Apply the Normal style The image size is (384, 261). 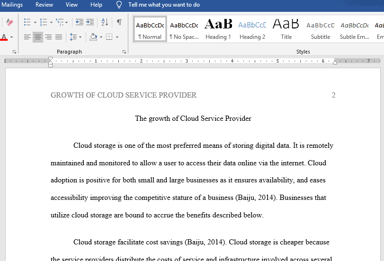click(150, 29)
